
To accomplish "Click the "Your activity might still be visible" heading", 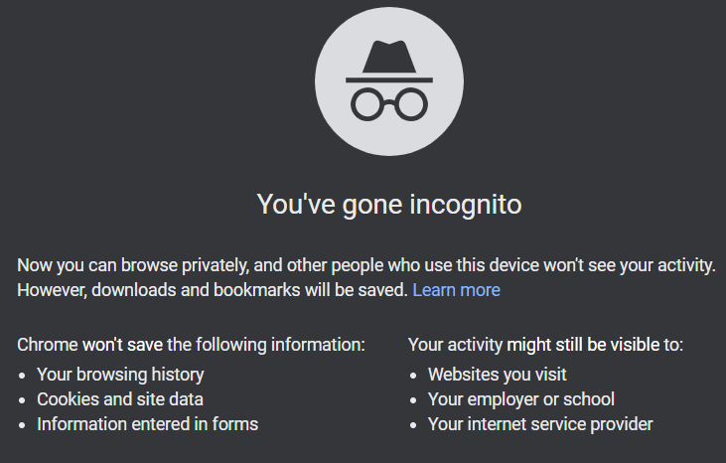I will (545, 346).
